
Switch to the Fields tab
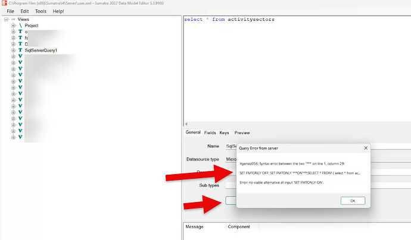(x=210, y=132)
